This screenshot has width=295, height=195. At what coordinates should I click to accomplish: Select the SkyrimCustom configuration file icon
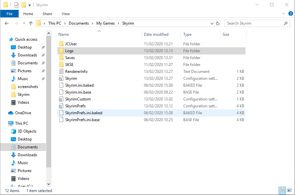(61, 99)
